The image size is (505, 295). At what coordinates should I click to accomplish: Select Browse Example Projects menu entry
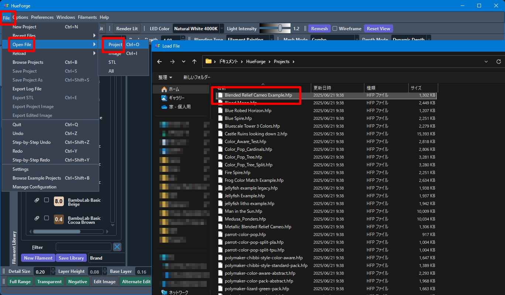(x=37, y=178)
